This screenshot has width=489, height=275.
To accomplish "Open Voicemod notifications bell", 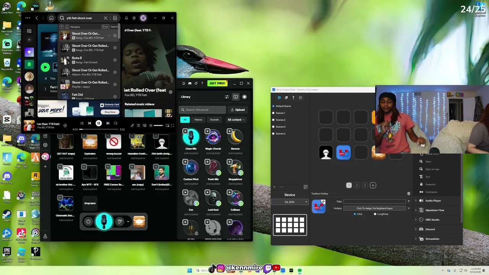I will tap(184, 83).
